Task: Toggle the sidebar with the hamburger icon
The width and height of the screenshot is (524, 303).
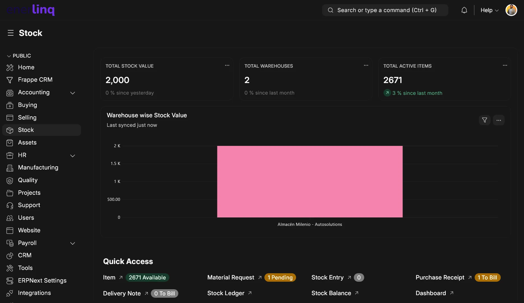Action: click(x=11, y=33)
